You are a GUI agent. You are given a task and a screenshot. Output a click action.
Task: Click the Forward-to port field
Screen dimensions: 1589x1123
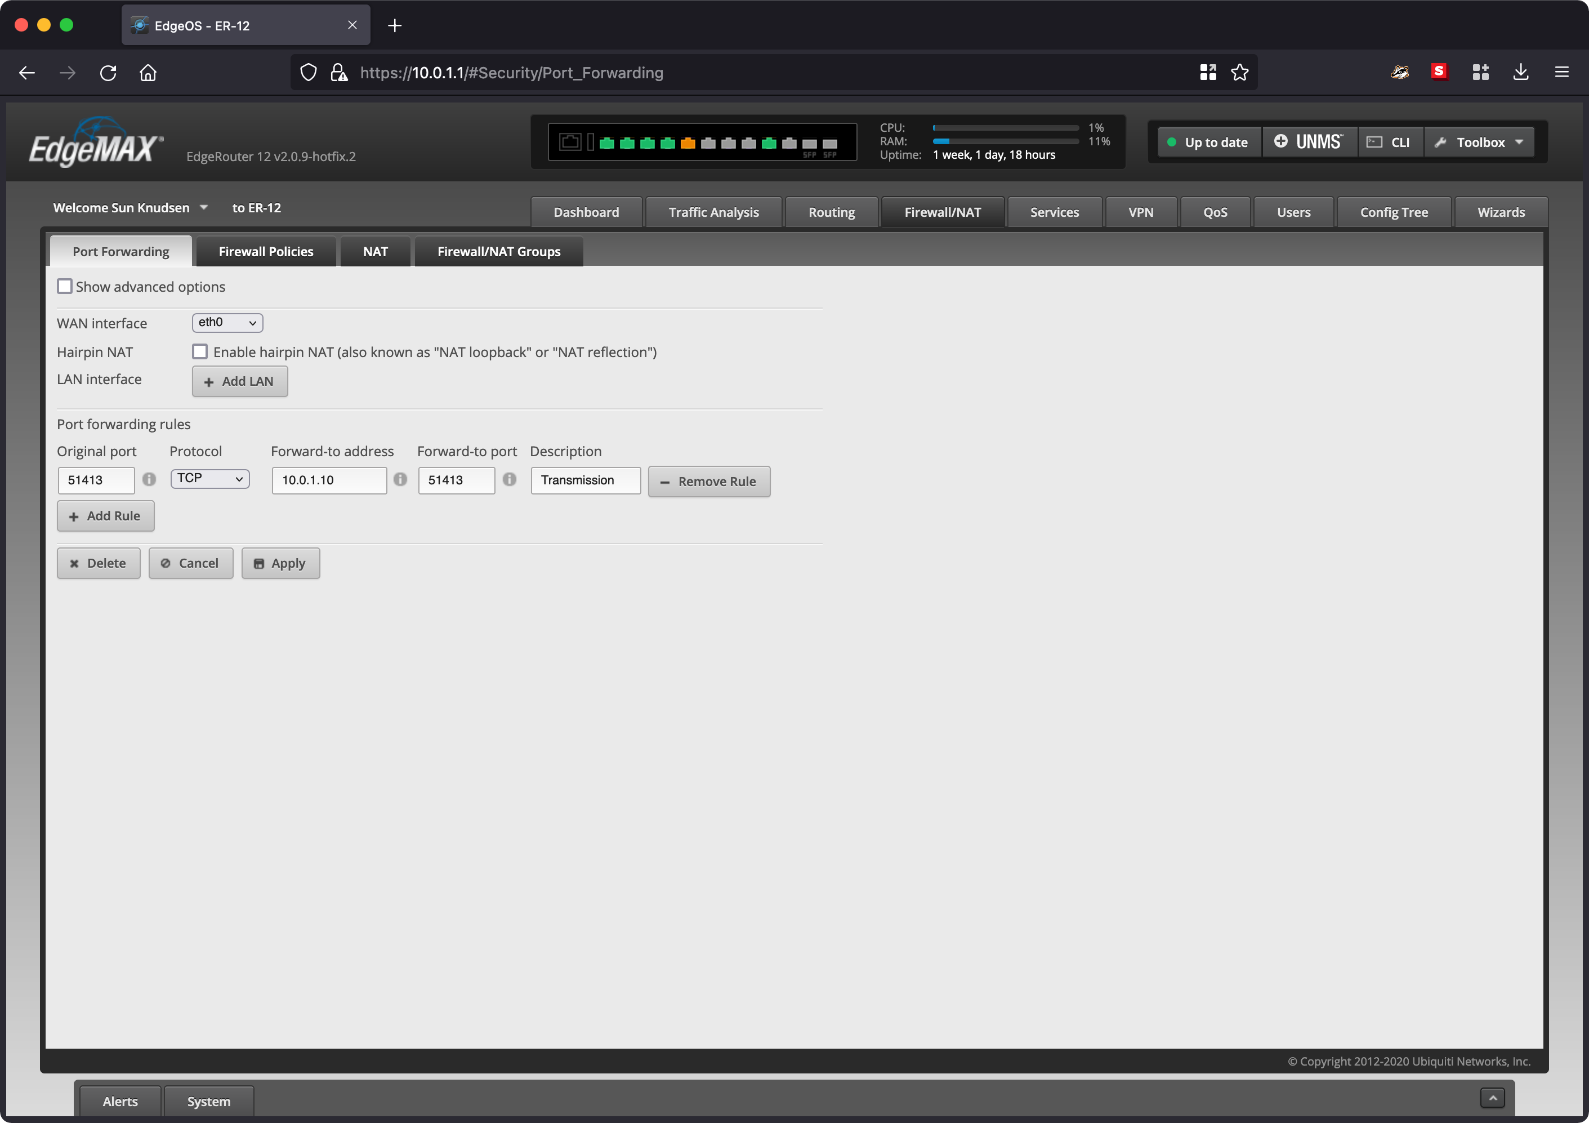[x=456, y=480]
